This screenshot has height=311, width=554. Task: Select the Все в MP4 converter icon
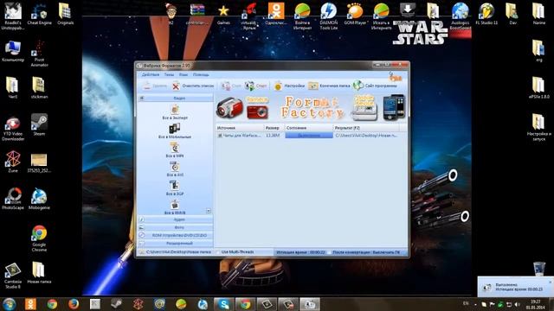tap(175, 150)
